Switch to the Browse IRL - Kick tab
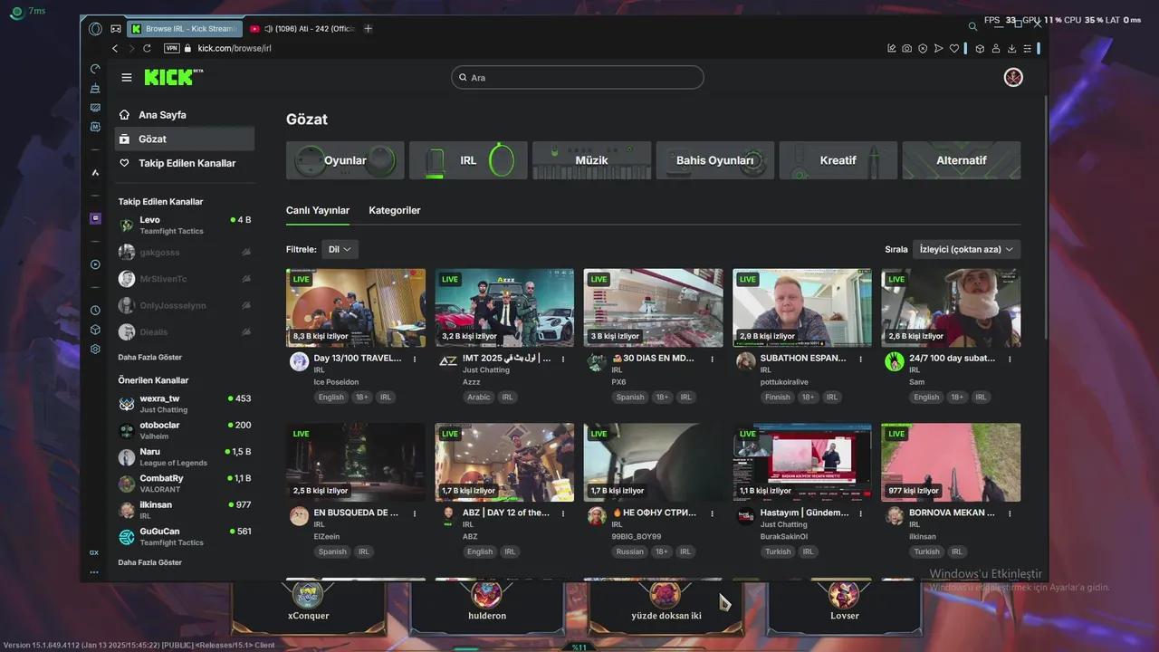Viewport: 1159px width, 652px height. coord(187,29)
